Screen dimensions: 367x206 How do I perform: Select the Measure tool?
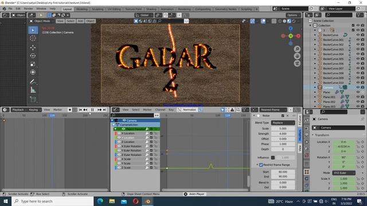(x=33, y=90)
